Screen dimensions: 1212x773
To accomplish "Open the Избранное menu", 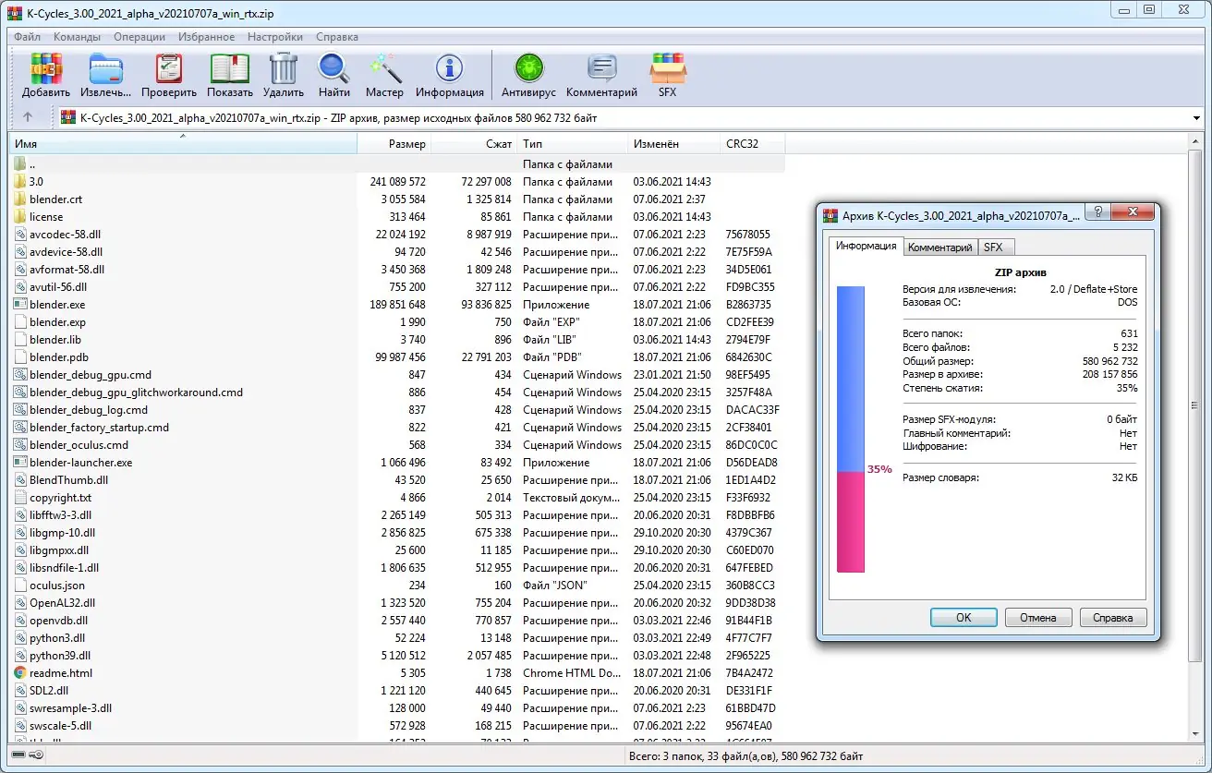I will click(208, 37).
